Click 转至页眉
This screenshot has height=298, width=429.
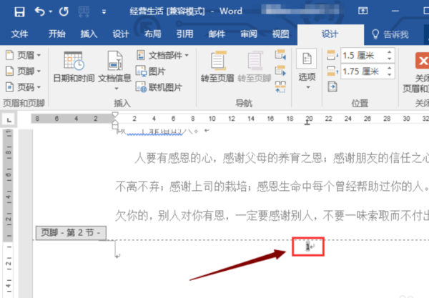coord(217,67)
